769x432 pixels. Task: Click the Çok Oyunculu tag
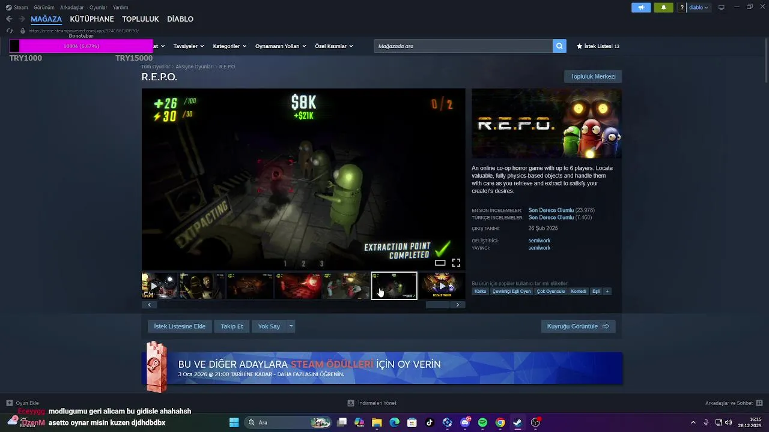[x=551, y=292]
